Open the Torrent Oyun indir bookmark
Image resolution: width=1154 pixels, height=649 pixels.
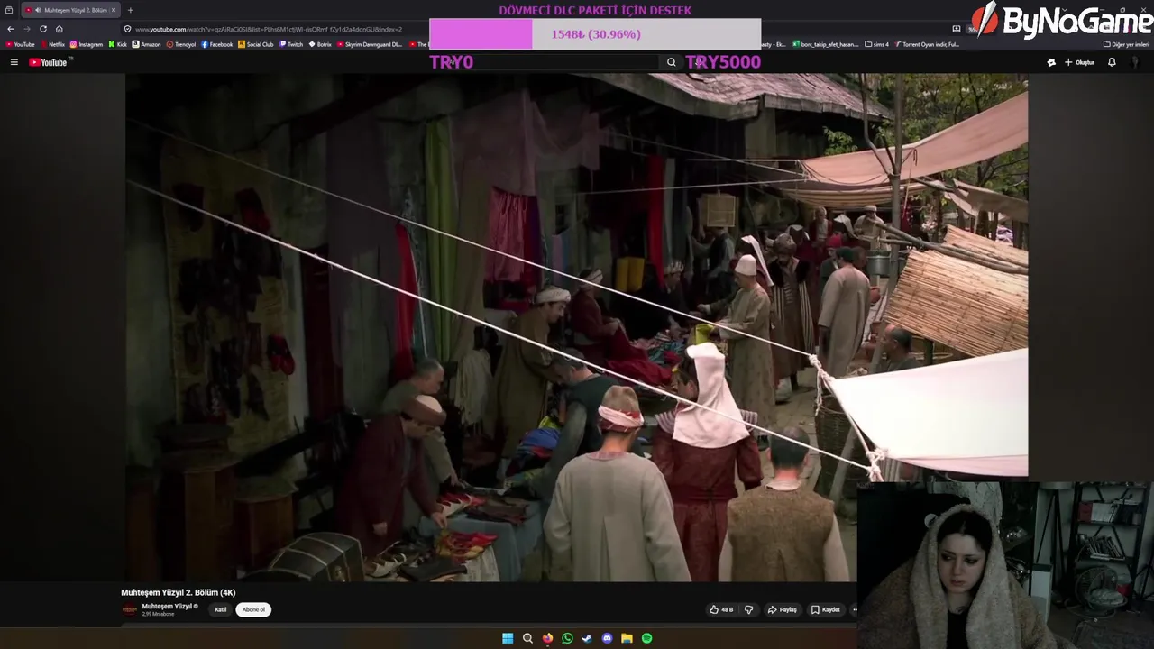927,44
